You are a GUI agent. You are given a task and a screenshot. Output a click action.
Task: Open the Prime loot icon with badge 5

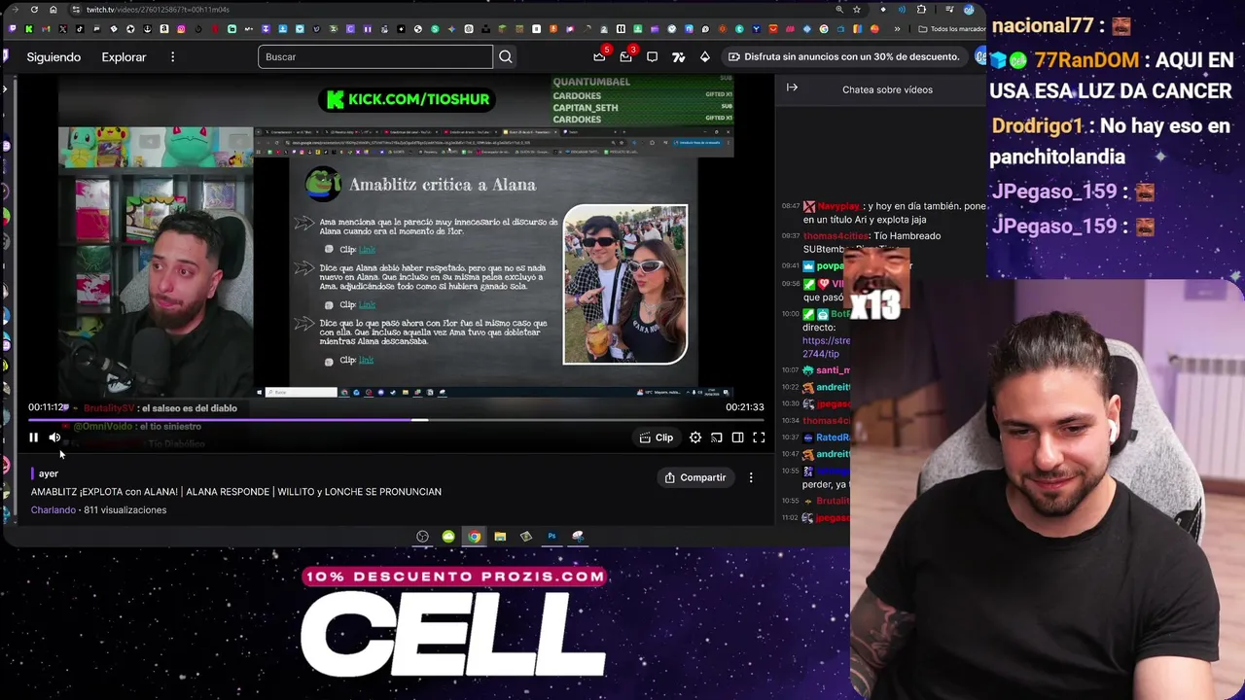click(600, 56)
